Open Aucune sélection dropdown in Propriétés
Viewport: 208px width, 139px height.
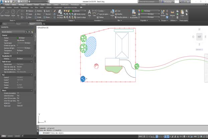coord(13,32)
